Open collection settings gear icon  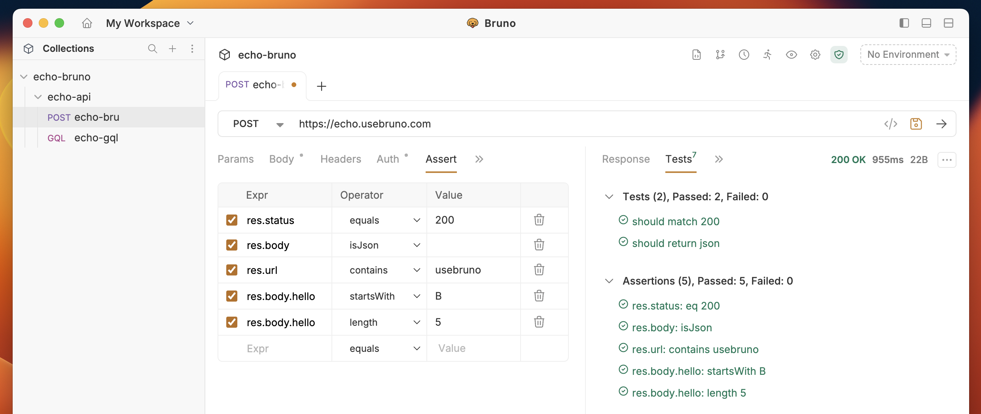click(x=815, y=55)
